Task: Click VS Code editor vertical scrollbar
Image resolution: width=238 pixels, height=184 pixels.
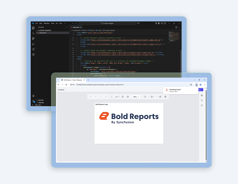Action: (181, 61)
